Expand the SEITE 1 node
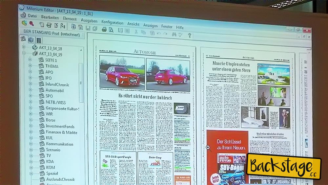 pos(30,59)
